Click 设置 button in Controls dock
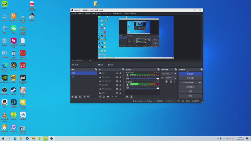This screenshot has height=141, width=251. point(190,91)
